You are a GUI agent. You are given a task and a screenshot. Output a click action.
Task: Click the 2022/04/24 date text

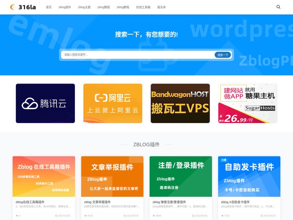[x=269, y=216]
